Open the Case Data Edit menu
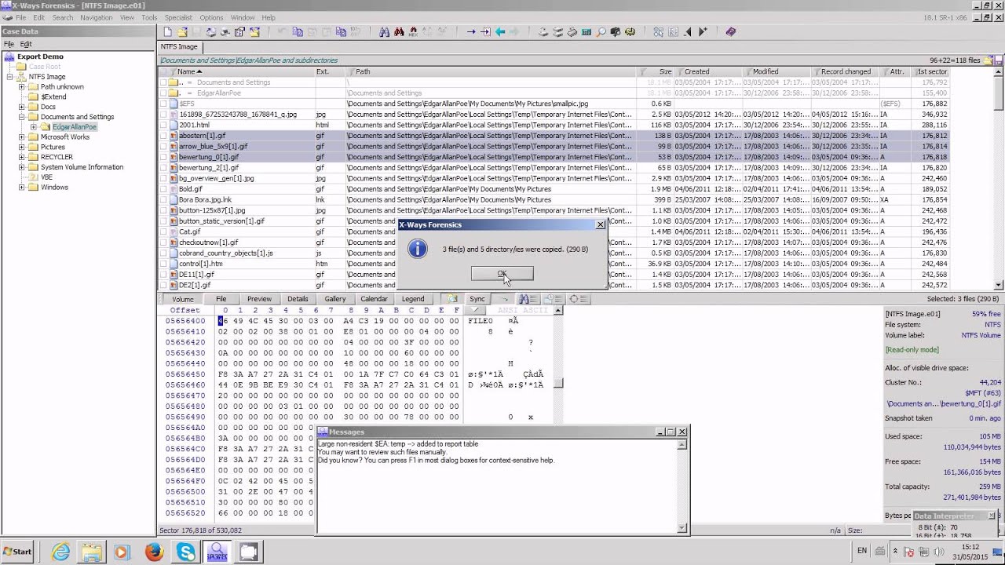 pos(26,44)
